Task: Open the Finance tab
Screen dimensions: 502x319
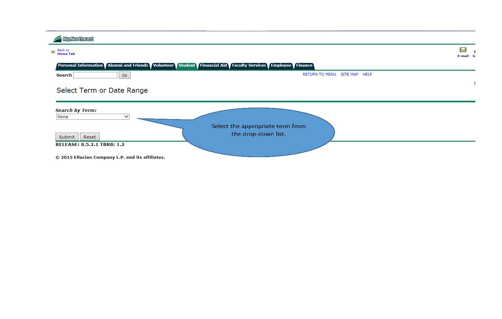Action: pos(304,65)
